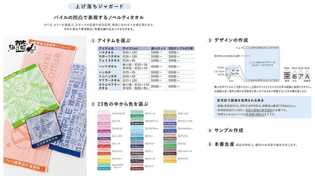Click the step 1 number circle
This screenshot has width=315, height=180.
(x=93, y=41)
